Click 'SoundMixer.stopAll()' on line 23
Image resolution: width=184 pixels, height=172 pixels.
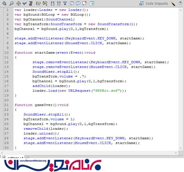pos(46,114)
